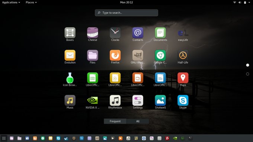Viewport: 253px width, 142px height.
Task: Open the system monitor icon in dock
Action: 183,138
